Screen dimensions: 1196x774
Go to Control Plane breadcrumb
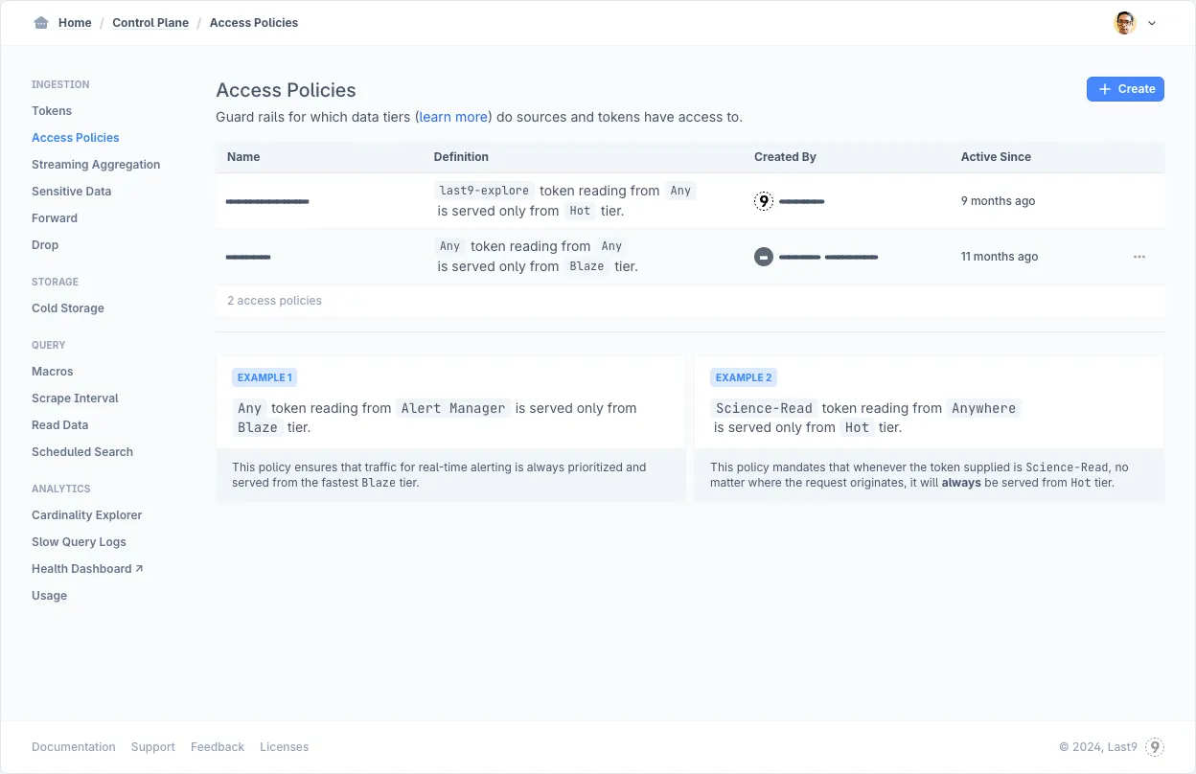[150, 23]
